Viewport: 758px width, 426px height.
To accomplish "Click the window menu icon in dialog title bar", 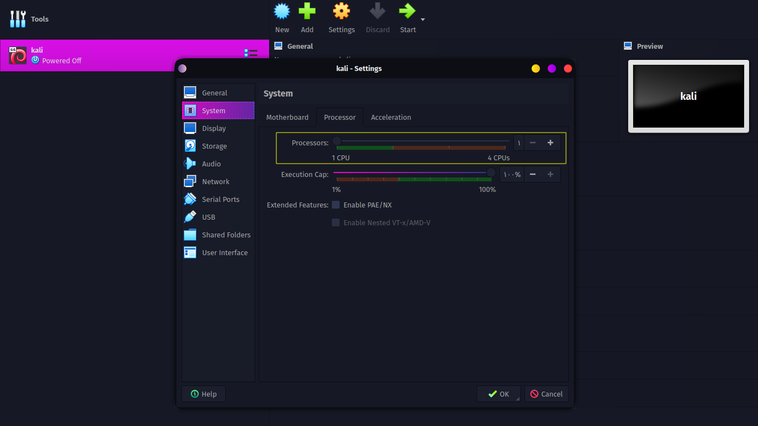I will pyautogui.click(x=183, y=68).
